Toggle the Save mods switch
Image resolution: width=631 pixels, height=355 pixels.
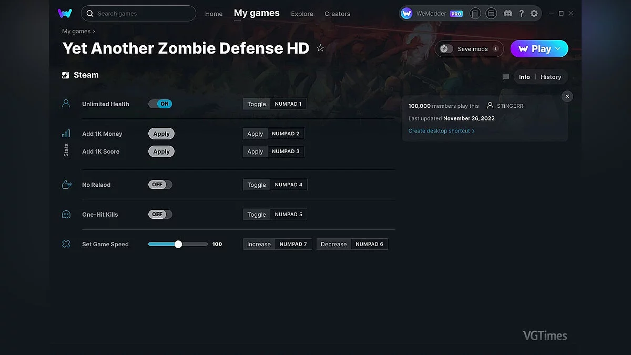coord(446,49)
